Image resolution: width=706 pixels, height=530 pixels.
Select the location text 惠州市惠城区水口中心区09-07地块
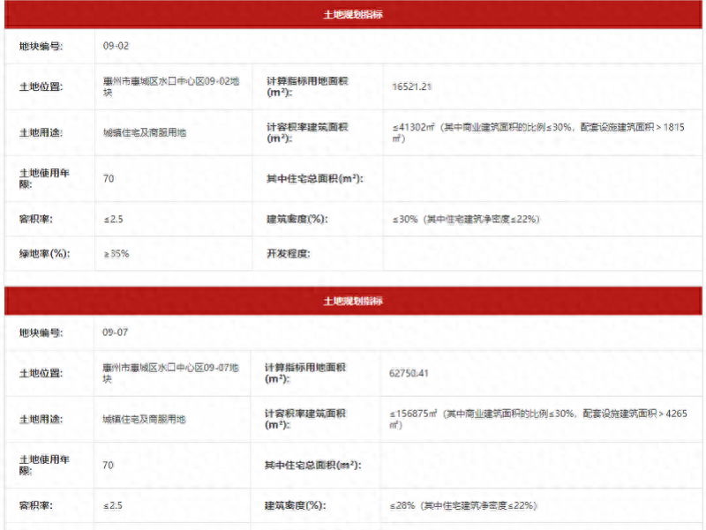coord(170,373)
